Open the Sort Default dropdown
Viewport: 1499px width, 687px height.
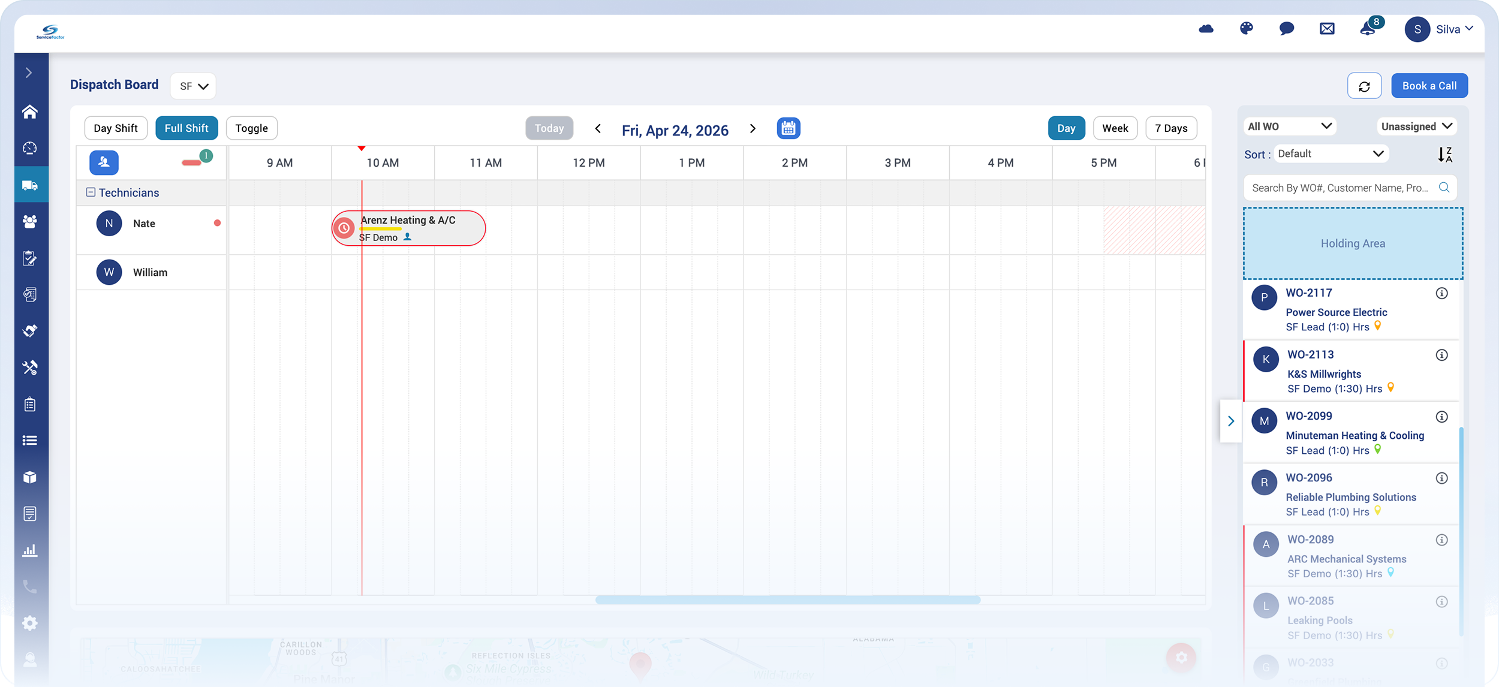point(1331,154)
